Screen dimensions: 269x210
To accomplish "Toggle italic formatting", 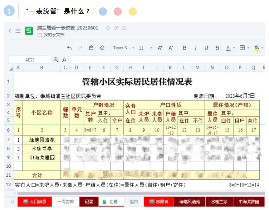I will [x=195, y=48].
